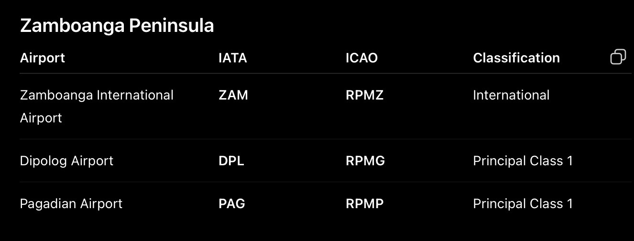Click Pagadian Airport name

tap(71, 204)
